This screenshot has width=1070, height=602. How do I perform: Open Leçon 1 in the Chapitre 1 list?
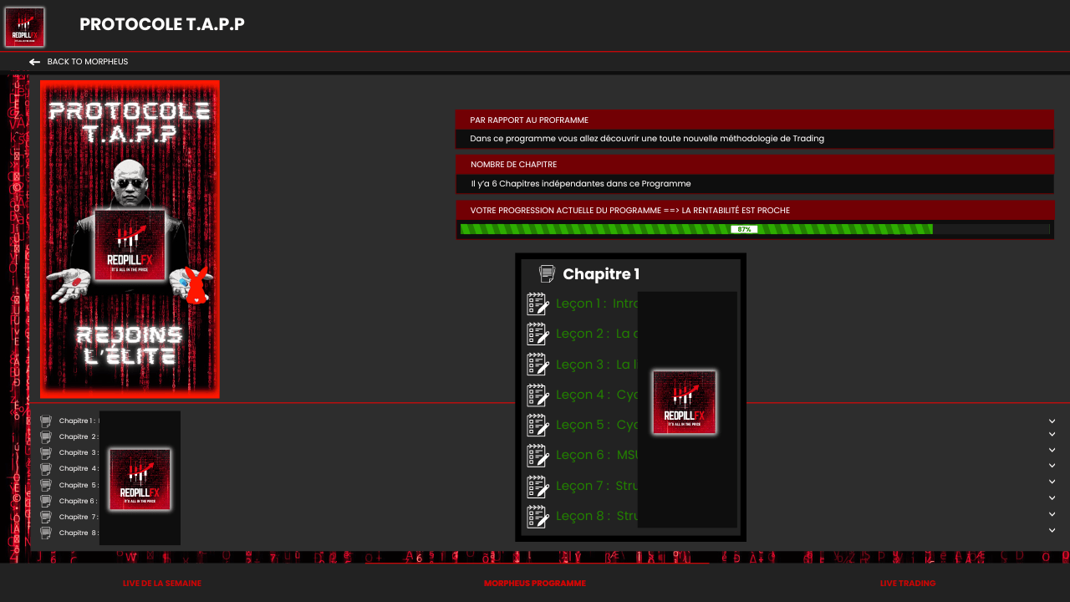click(x=597, y=304)
